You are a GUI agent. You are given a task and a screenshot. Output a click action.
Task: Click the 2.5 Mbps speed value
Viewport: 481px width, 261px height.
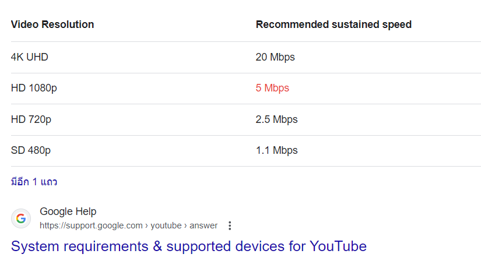[x=276, y=119]
